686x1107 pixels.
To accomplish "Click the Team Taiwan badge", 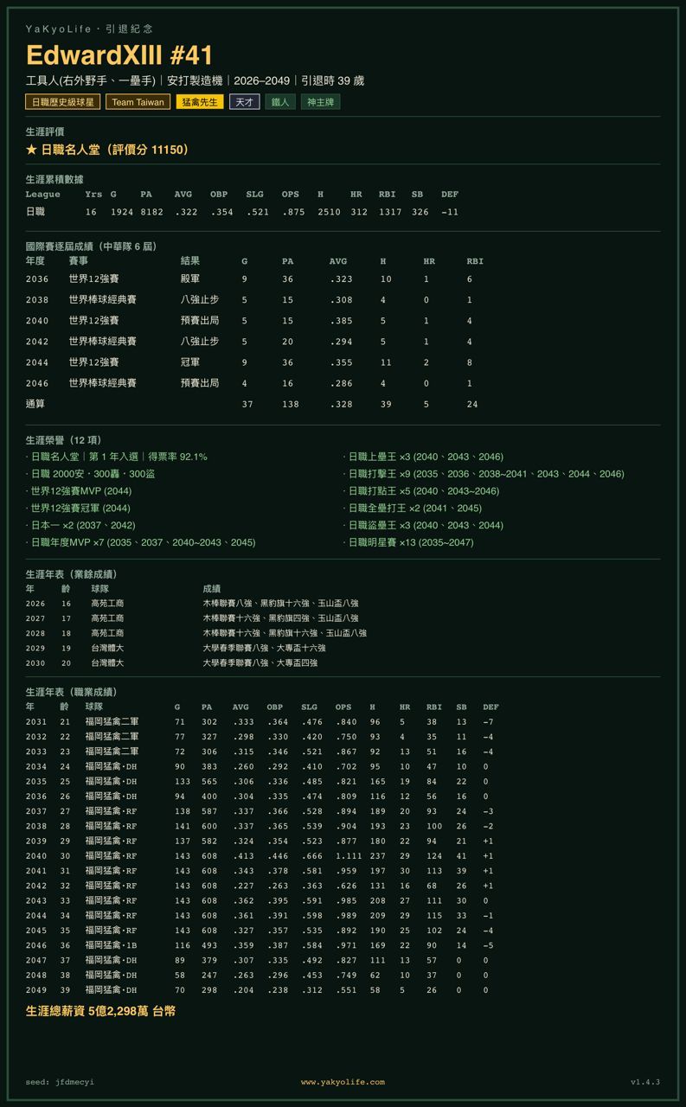I will [138, 102].
